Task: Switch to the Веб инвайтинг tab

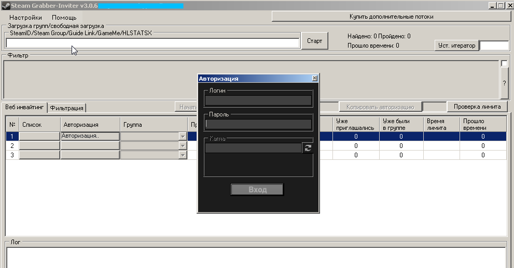Action: point(24,107)
